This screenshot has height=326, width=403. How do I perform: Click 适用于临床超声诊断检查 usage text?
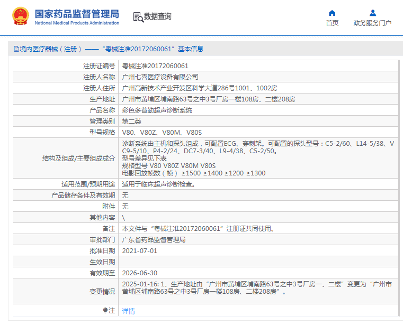coord(158,184)
